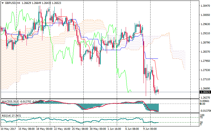Click the current price tag 1.26523
Image resolution: width=211 pixels, height=132 pixels.
click(x=205, y=92)
